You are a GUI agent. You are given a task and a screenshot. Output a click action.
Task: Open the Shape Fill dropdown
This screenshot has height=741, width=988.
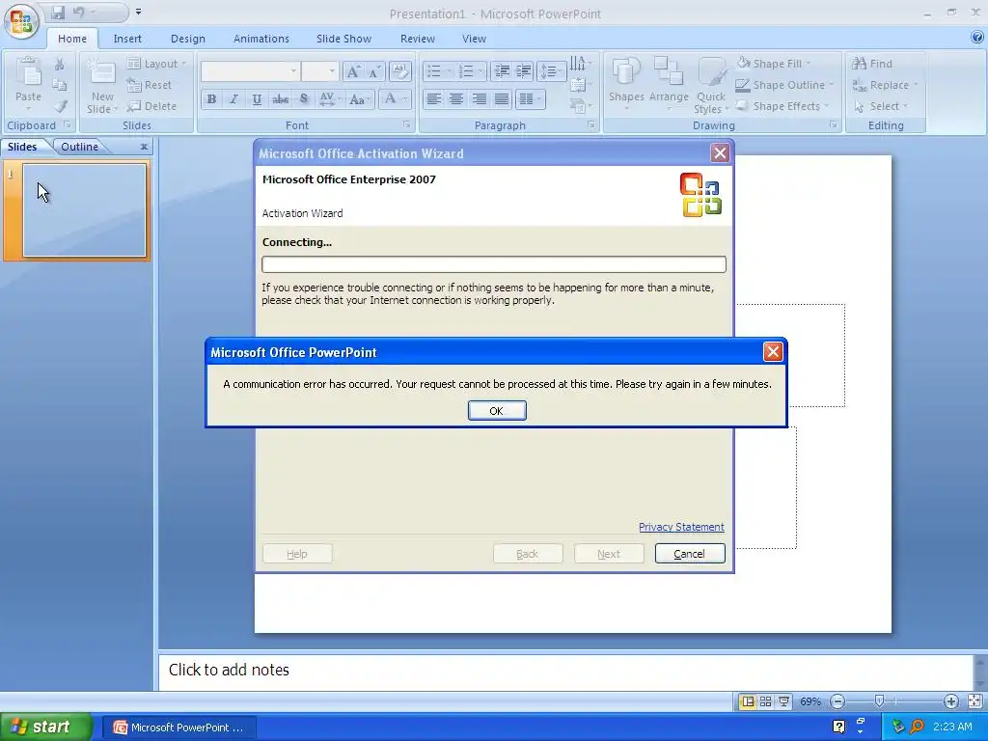774,64
